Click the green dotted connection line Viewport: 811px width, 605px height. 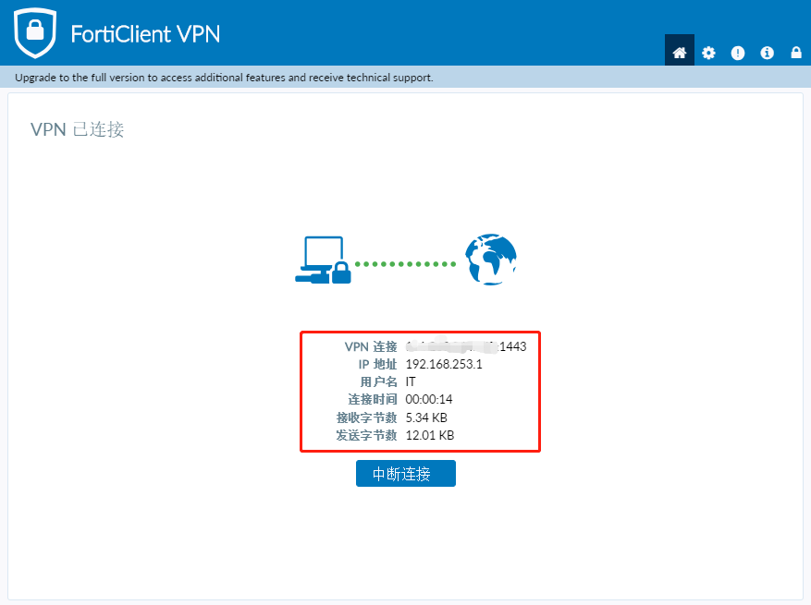click(x=405, y=264)
